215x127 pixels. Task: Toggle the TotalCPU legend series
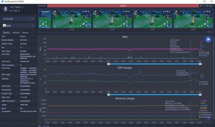click(x=204, y=84)
